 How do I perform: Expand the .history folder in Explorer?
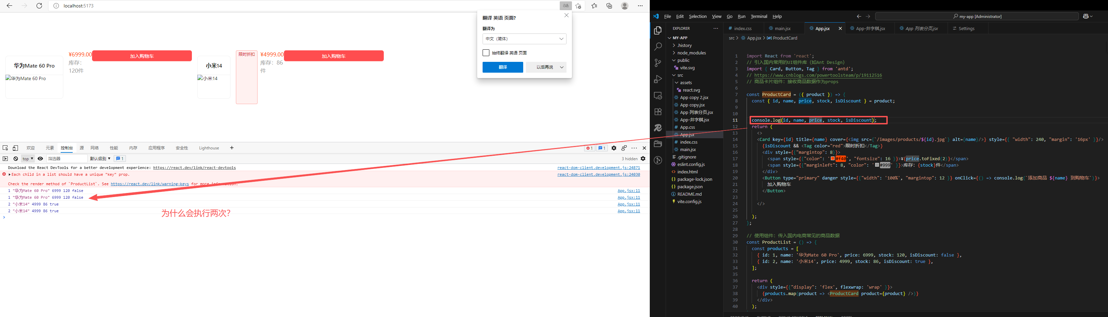tap(684, 45)
